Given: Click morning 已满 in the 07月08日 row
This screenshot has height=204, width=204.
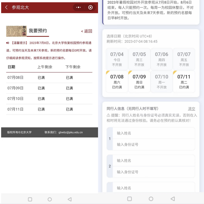Looking at the screenshot, I should click(41, 78).
